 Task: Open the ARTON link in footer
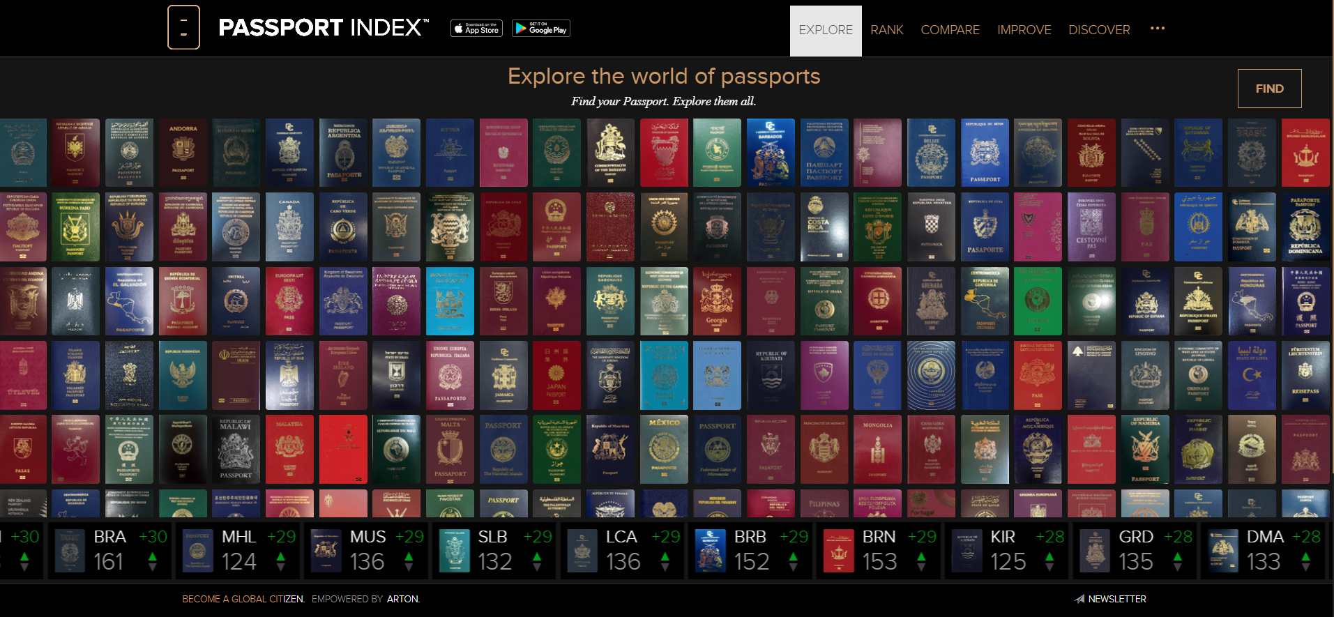[x=403, y=599]
